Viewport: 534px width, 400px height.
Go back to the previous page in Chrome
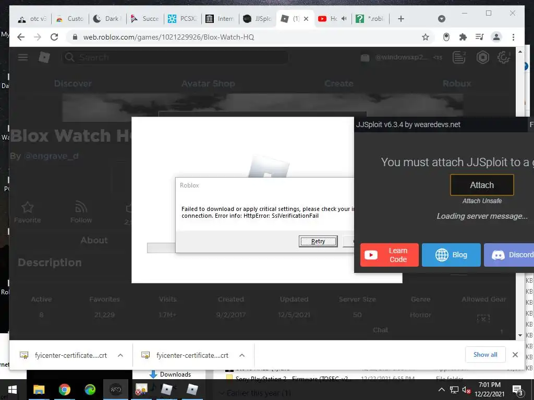click(21, 37)
